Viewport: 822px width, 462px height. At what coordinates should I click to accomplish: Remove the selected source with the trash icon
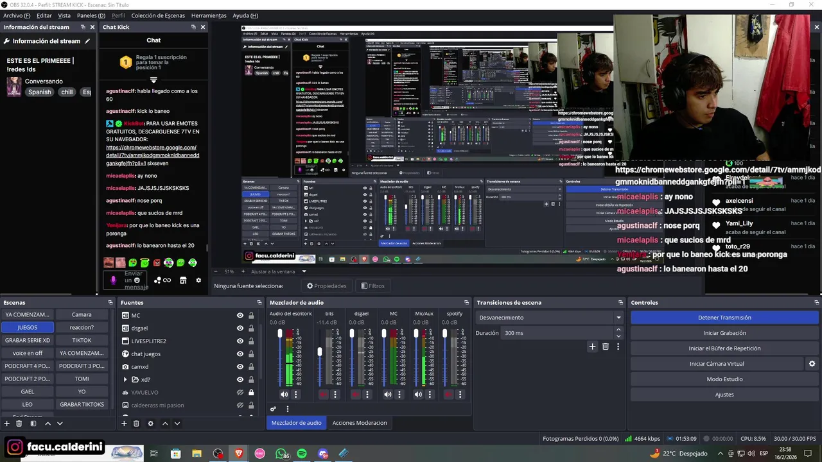[x=136, y=424]
